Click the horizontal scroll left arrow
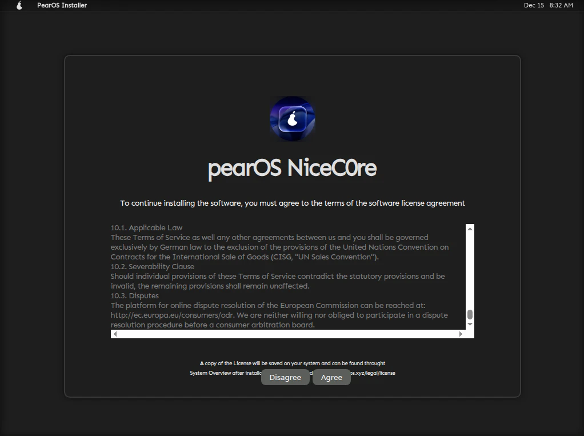This screenshot has width=584, height=436. 115,334
